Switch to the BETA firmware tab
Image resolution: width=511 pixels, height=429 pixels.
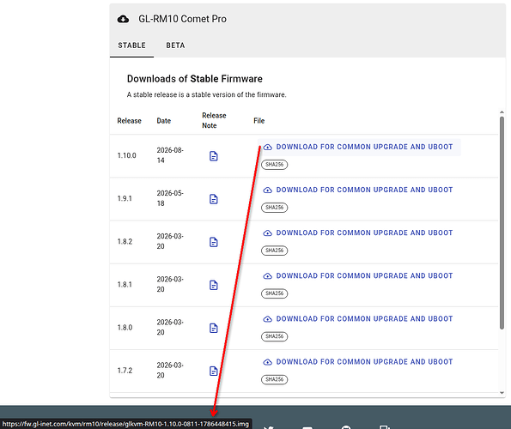coord(175,45)
